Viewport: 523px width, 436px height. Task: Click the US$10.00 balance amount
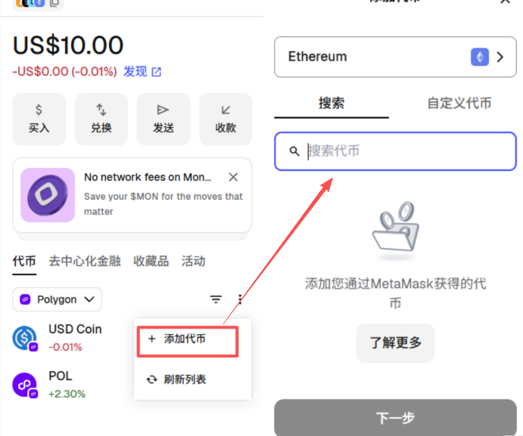68,45
